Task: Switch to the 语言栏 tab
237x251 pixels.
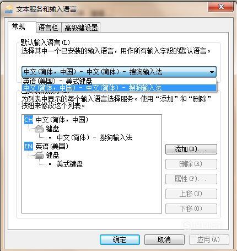Action: pos(48,28)
